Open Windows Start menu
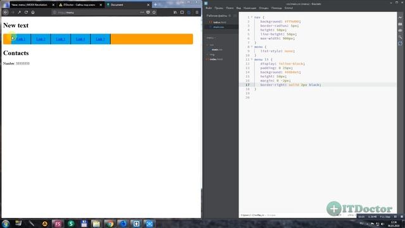 coord(6,224)
